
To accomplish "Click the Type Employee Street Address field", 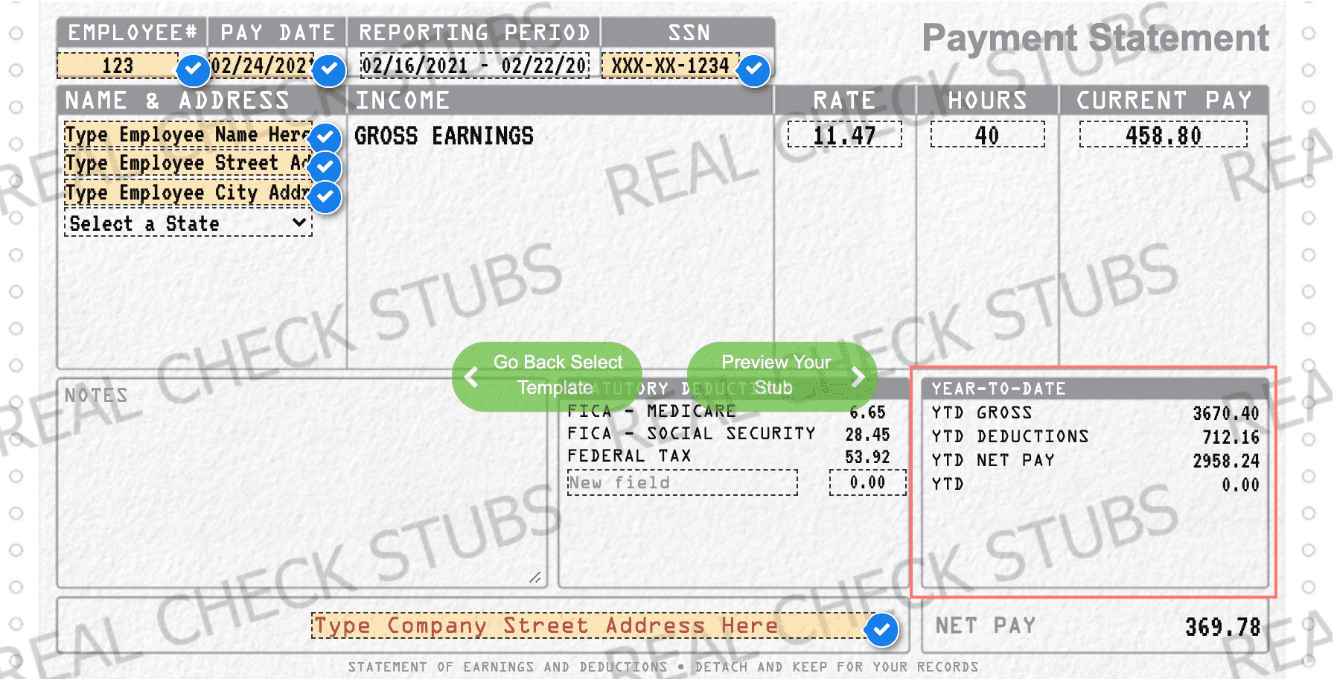I will (x=188, y=162).
